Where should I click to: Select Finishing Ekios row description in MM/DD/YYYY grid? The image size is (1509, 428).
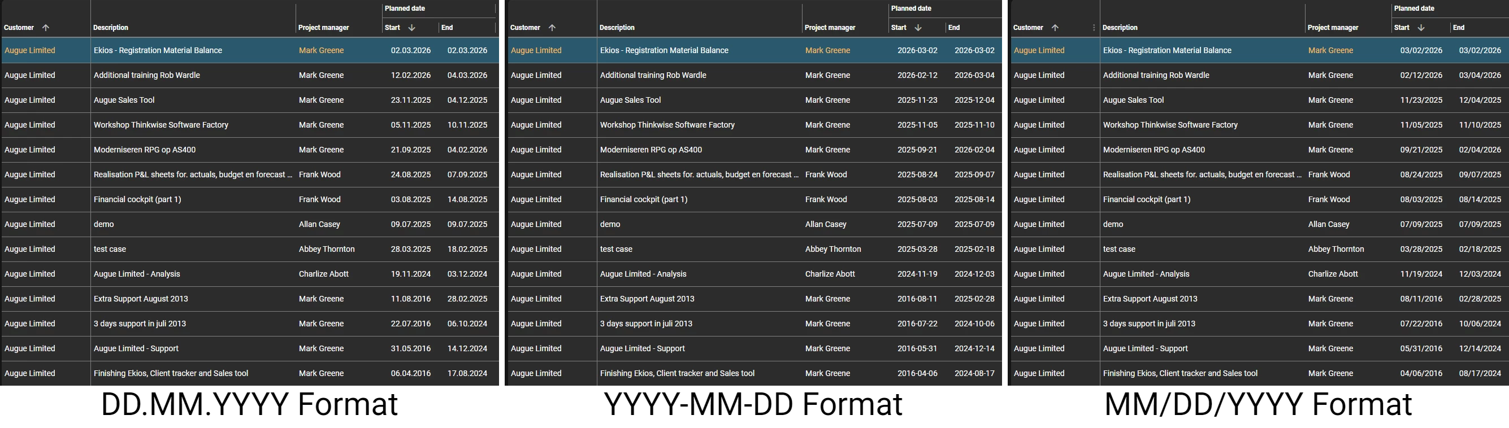point(1180,374)
